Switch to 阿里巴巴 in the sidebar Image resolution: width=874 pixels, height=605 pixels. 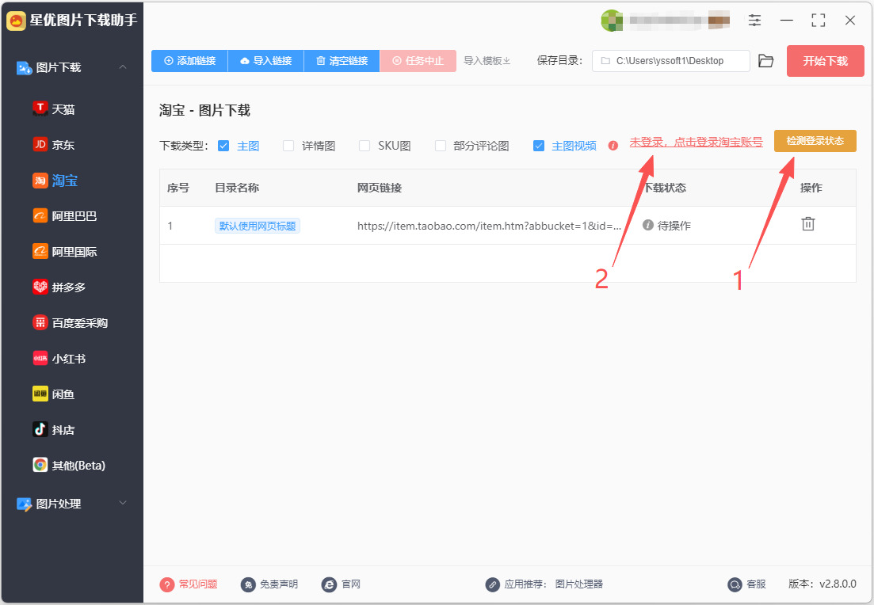[x=65, y=215]
